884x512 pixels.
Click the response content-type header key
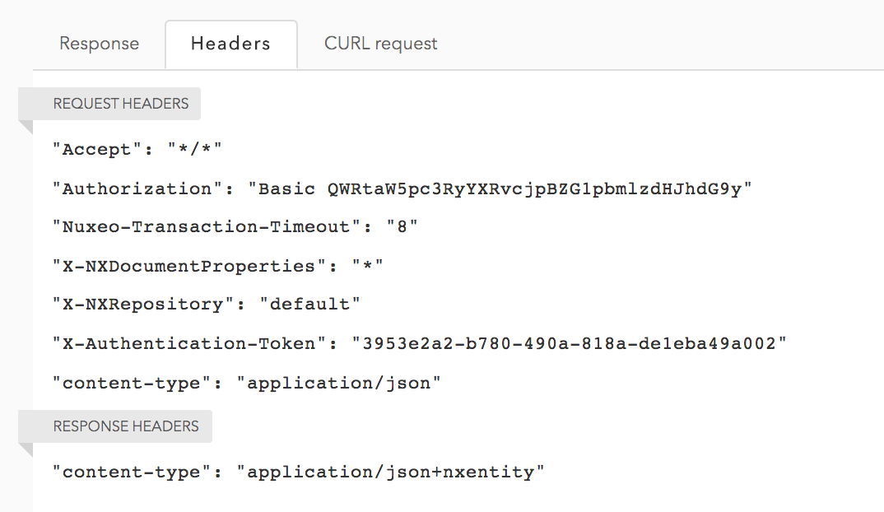[x=132, y=472]
